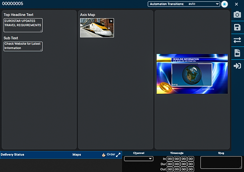244x172 pixels.
Task: Open the Channel dropdown
Action: point(139,159)
